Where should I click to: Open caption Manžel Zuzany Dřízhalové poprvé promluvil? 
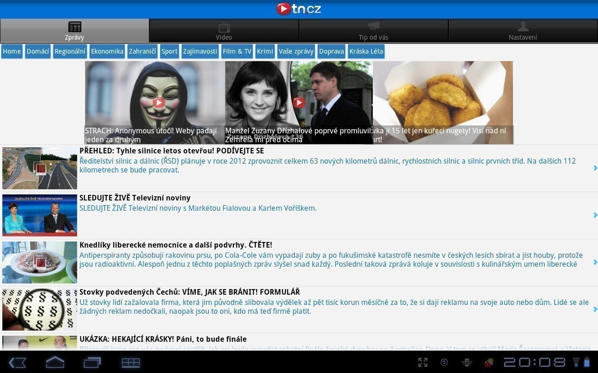point(299,135)
